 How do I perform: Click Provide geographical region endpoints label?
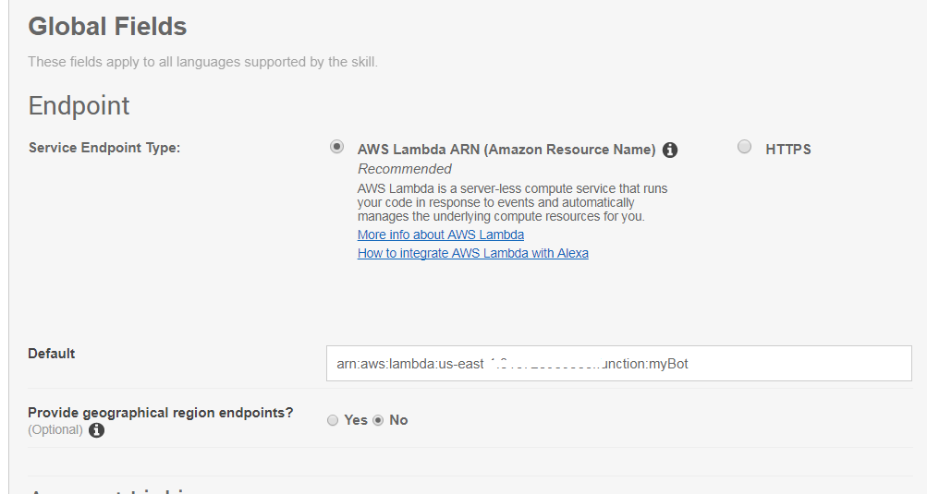coord(161,413)
